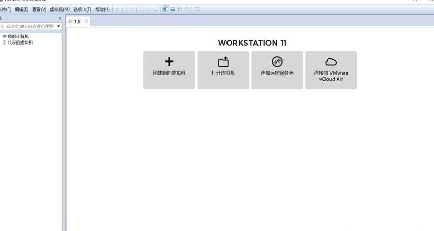This screenshot has height=231, width=434.
Task: Select 我的计算机 in the library tree
Action: coord(18,36)
